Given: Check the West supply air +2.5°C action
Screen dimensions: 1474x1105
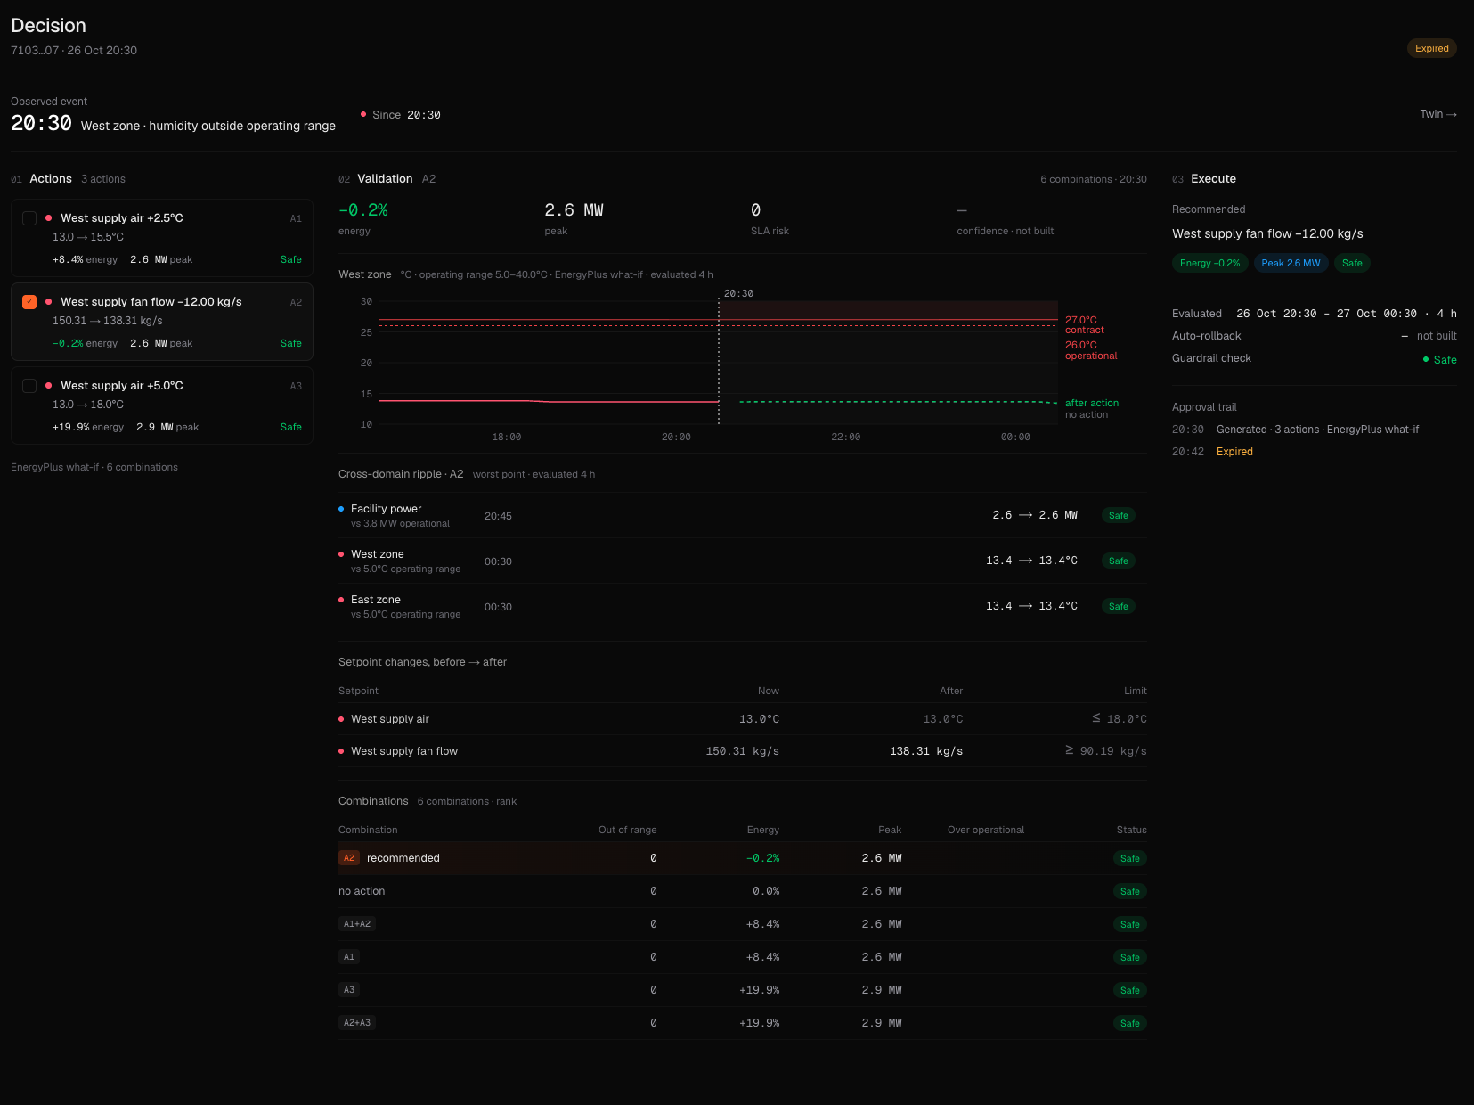Looking at the screenshot, I should click(29, 218).
